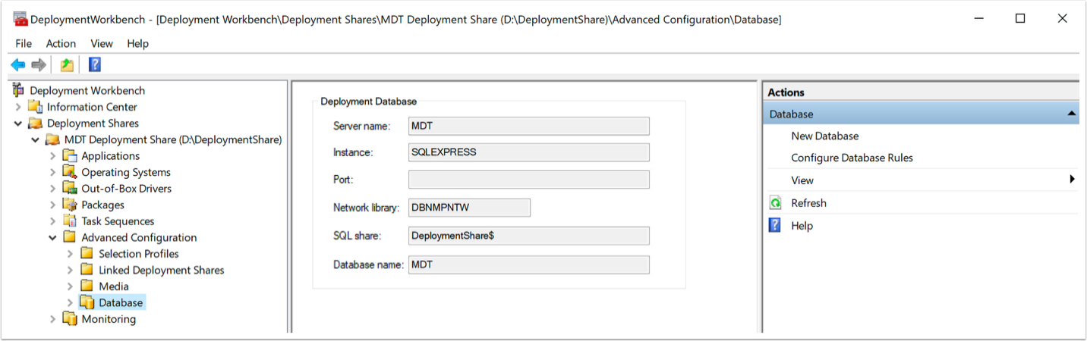
Task: Expand the Information Center node
Action: click(18, 107)
